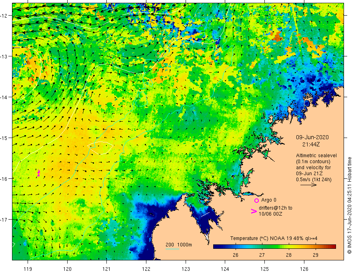
Task: Click the cyan 200 1000m depth contour legend line
Action: [x=172, y=249]
